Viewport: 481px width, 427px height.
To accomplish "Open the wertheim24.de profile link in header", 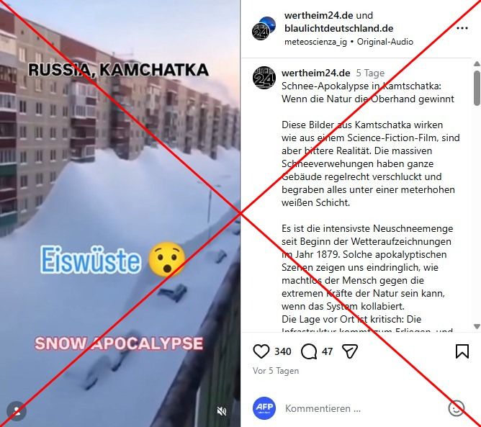I will (x=319, y=15).
